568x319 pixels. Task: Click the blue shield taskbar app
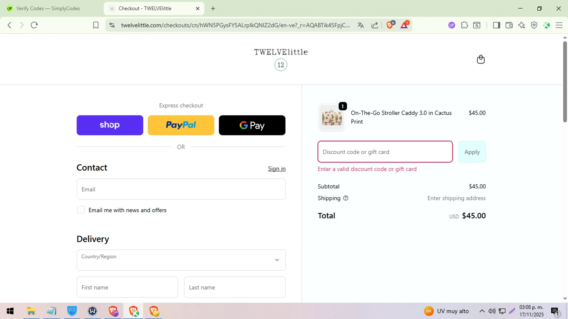click(x=72, y=311)
